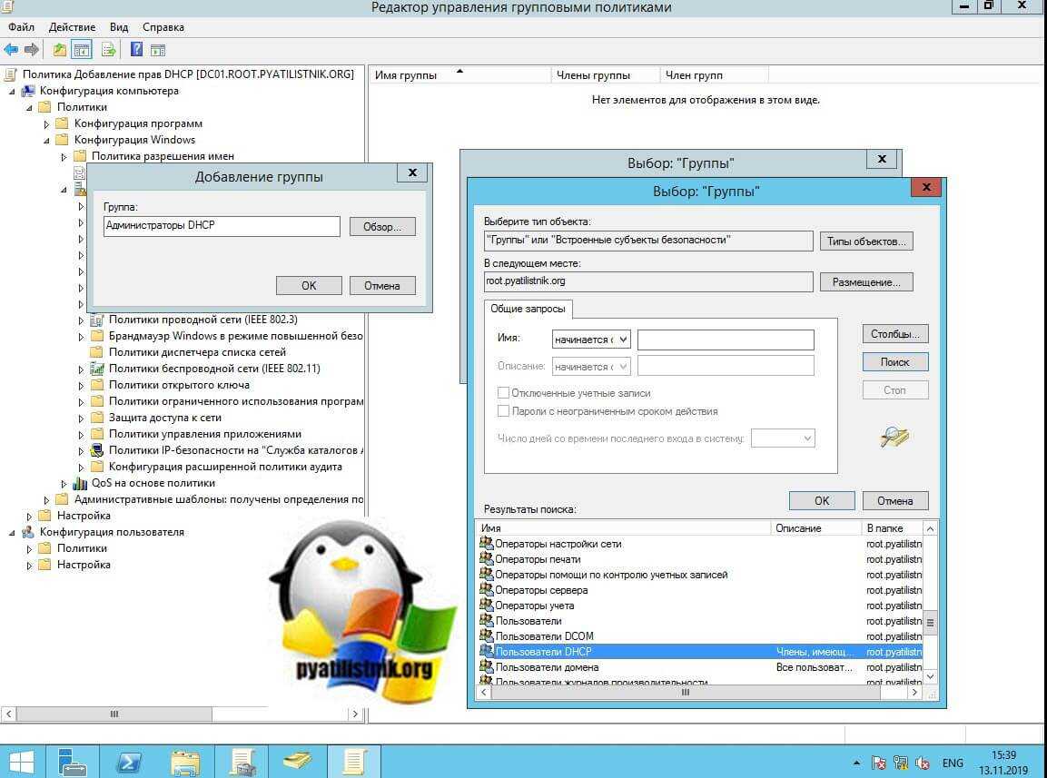Open the Действие menu
The width and height of the screenshot is (1047, 778).
click(x=72, y=27)
